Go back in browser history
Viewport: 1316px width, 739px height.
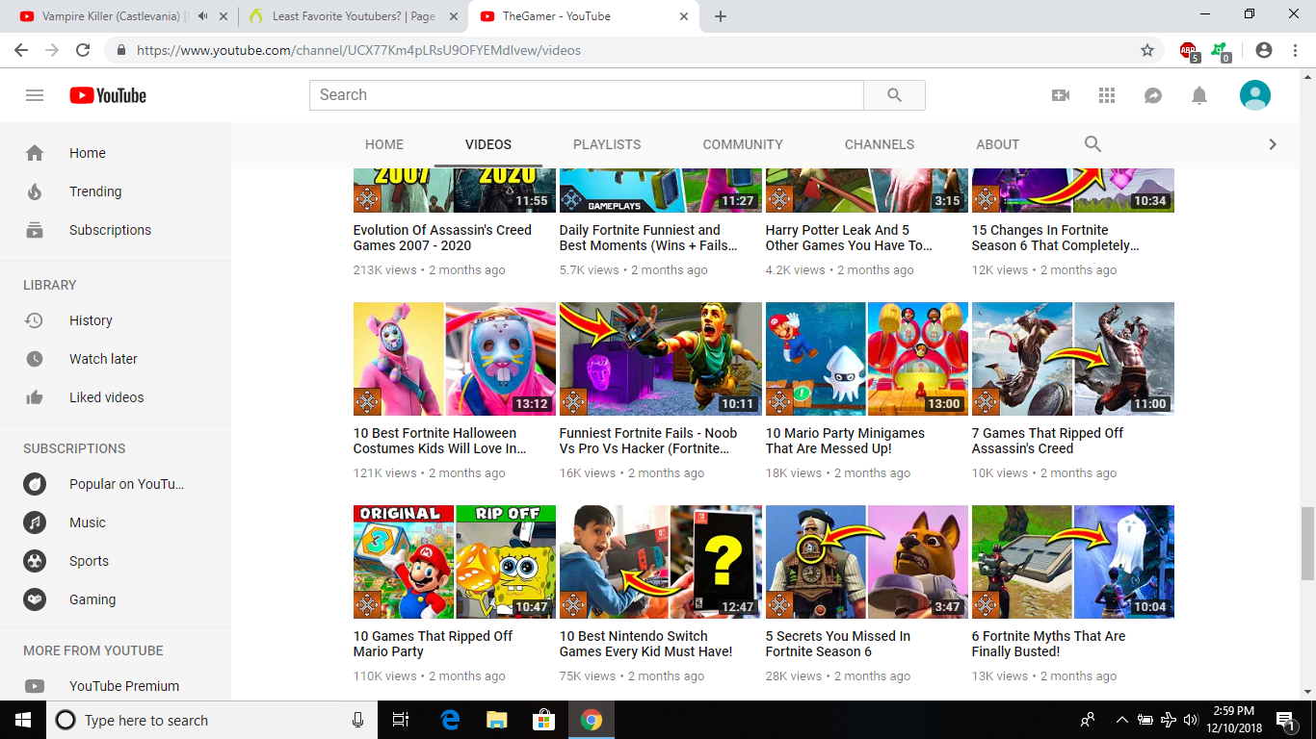21,50
